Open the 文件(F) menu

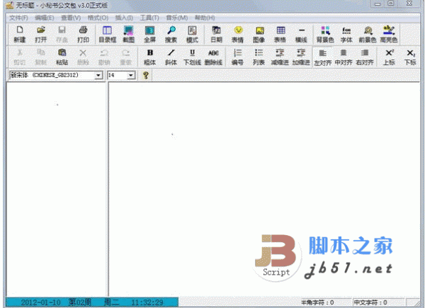pos(18,18)
